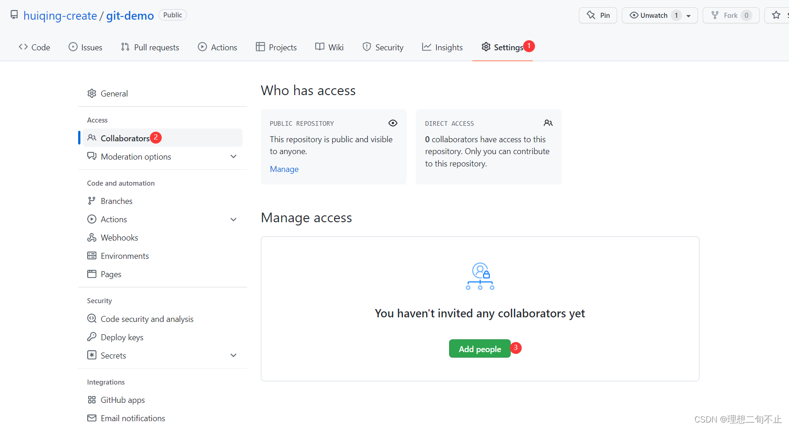Open Webhooks settings
Image resolution: width=789 pixels, height=428 pixels.
(x=162, y=237)
